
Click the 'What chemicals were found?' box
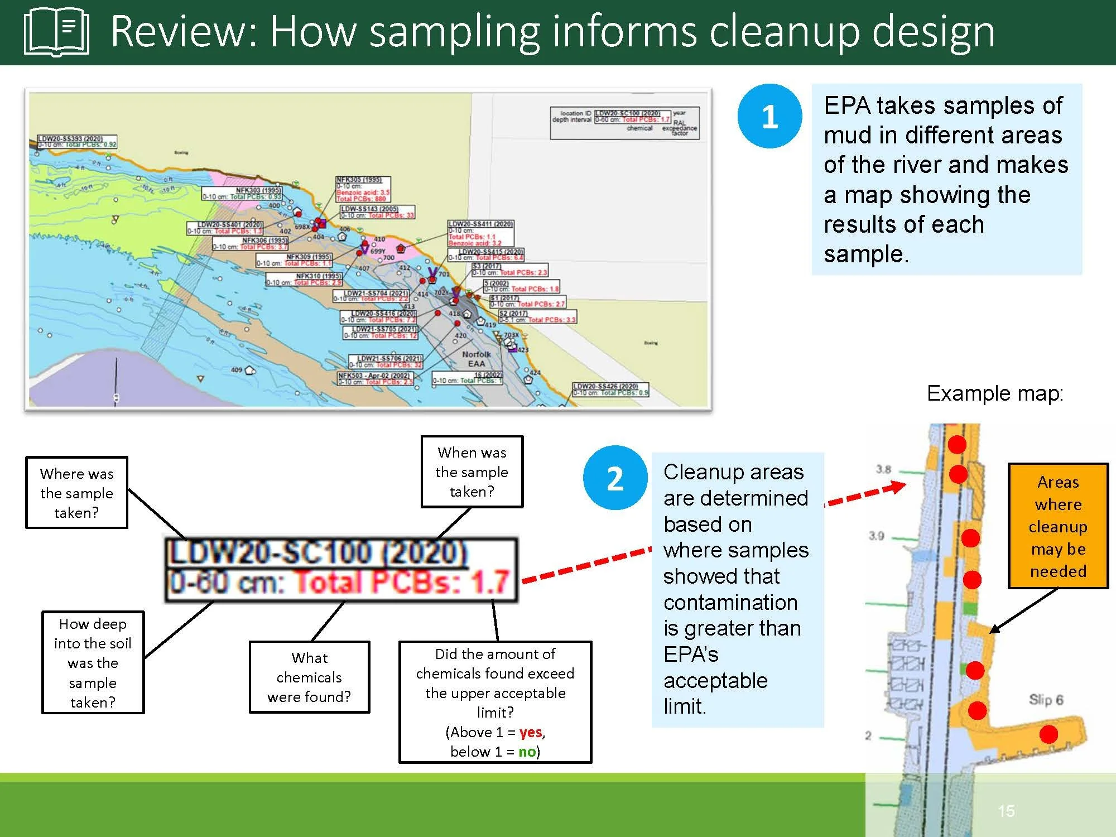[x=309, y=677]
